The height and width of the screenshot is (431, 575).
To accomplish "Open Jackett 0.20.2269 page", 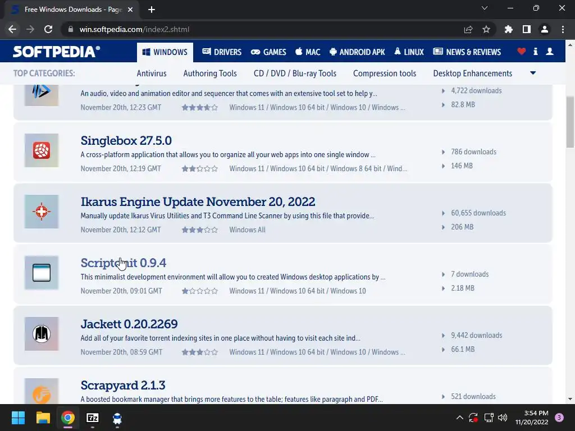I will point(129,324).
